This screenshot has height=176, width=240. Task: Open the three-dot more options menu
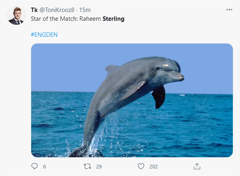[229, 10]
